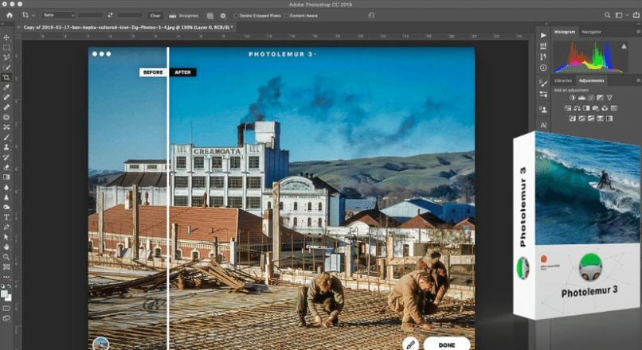Select the Quick Selection tool

pos(6,68)
